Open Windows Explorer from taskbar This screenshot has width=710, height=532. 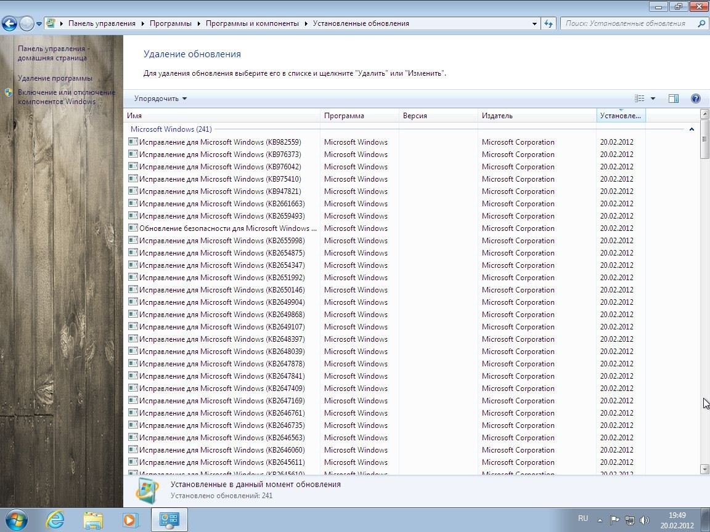[93, 520]
